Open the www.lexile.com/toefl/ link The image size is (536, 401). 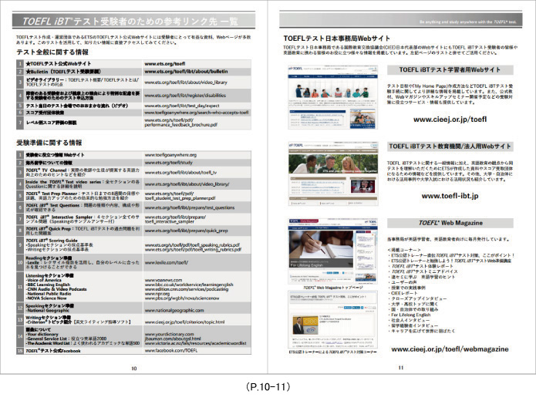pos(167,263)
